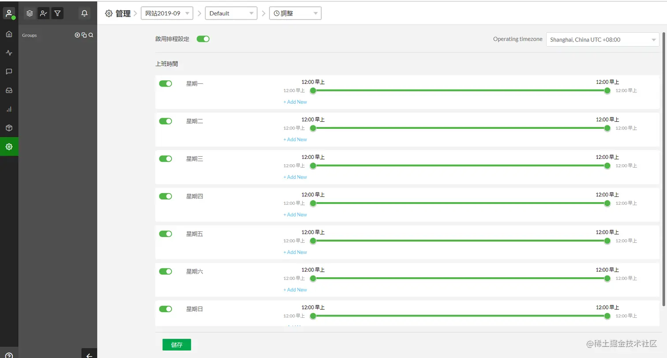Open the Chat messaging icon in sidebar
Screen dimensions: 667x358
click(x=9, y=72)
